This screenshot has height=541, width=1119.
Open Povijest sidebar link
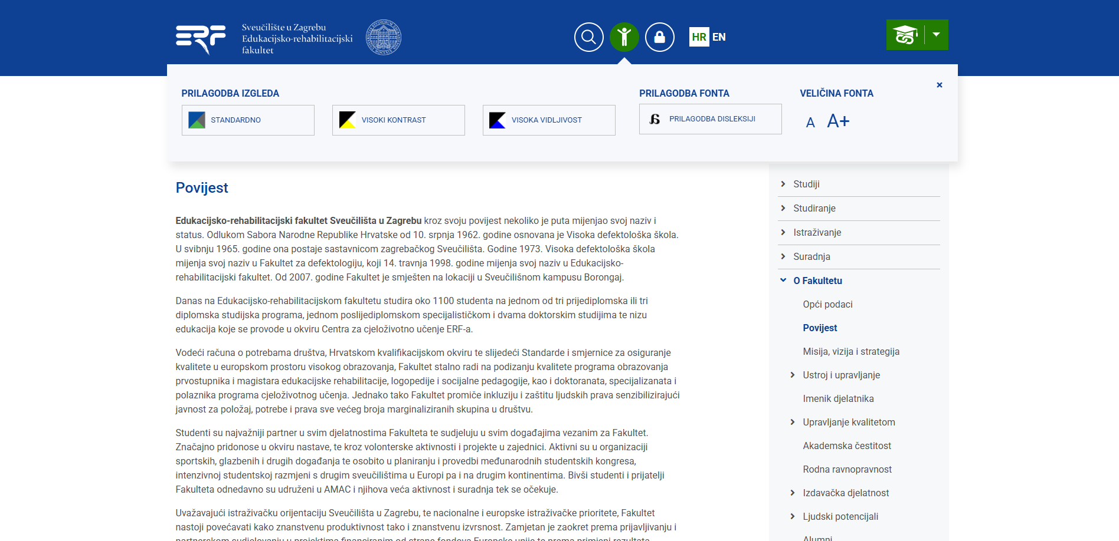[x=820, y=328]
